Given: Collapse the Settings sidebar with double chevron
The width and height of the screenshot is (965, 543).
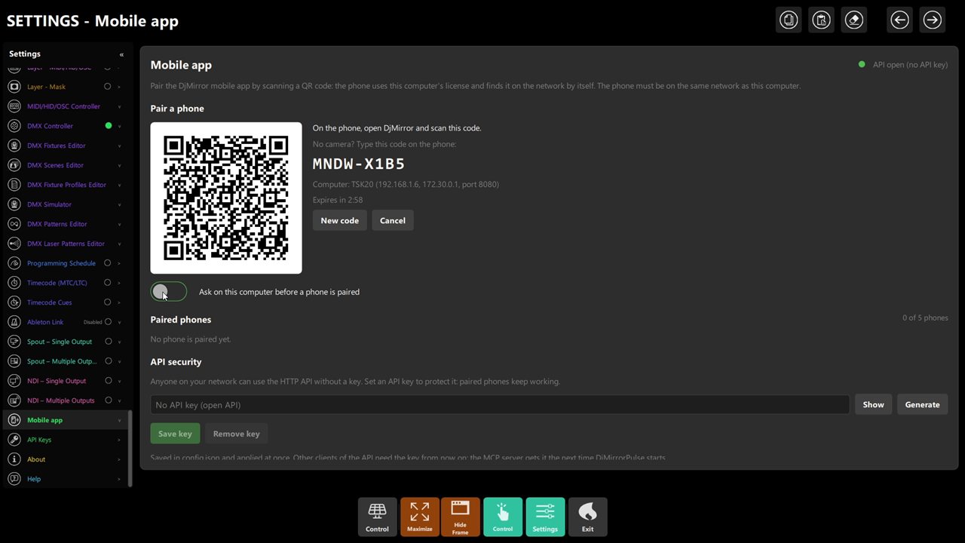Looking at the screenshot, I should (121, 54).
